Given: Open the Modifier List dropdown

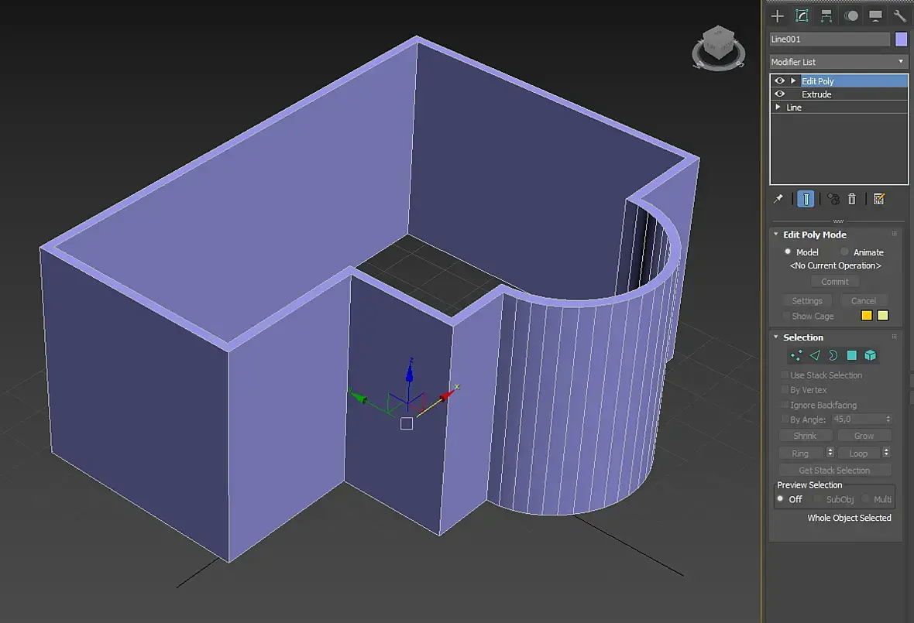Looking at the screenshot, I should click(x=838, y=62).
